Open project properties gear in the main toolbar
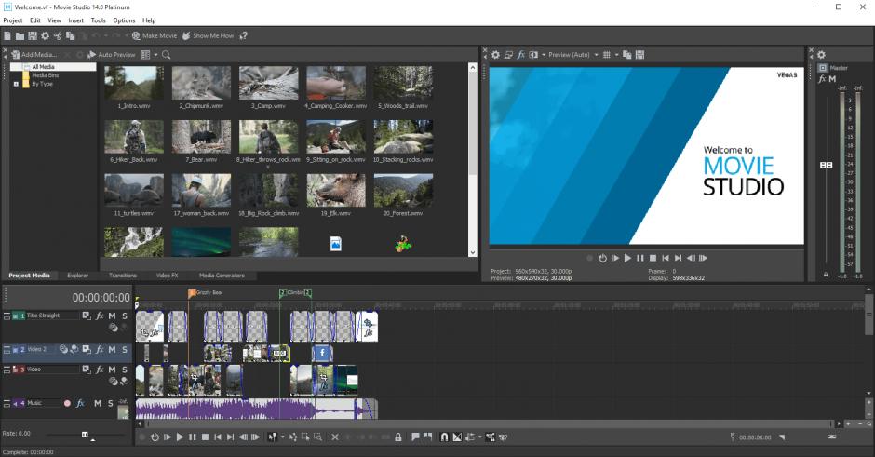Image resolution: width=875 pixels, height=457 pixels. (x=46, y=35)
